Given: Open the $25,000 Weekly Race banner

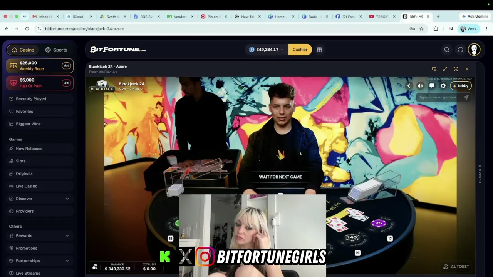Looking at the screenshot, I should (x=40, y=66).
